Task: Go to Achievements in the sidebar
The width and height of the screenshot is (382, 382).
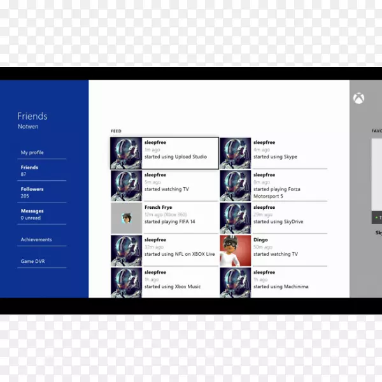Action: pyautogui.click(x=36, y=240)
